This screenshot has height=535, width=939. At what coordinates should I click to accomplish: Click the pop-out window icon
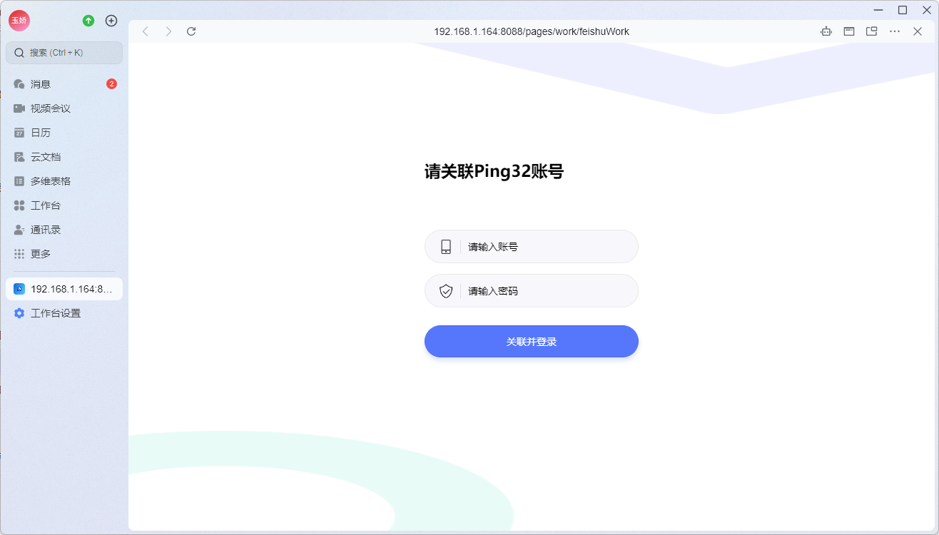(x=872, y=31)
